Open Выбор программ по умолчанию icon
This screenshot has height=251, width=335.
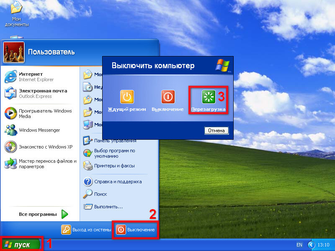pos(88,153)
